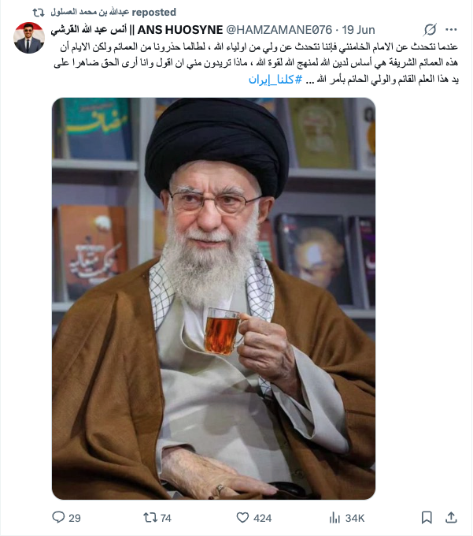The height and width of the screenshot is (536, 473).
Task: Click the repost arrows icon beside 74
Action: pos(150,518)
